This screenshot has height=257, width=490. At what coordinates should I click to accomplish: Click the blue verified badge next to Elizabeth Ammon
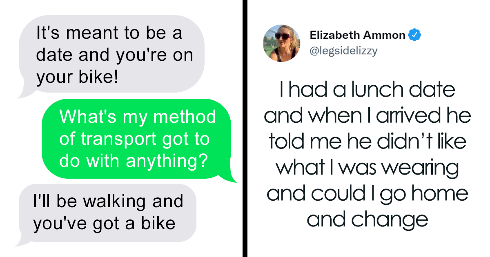(x=414, y=35)
